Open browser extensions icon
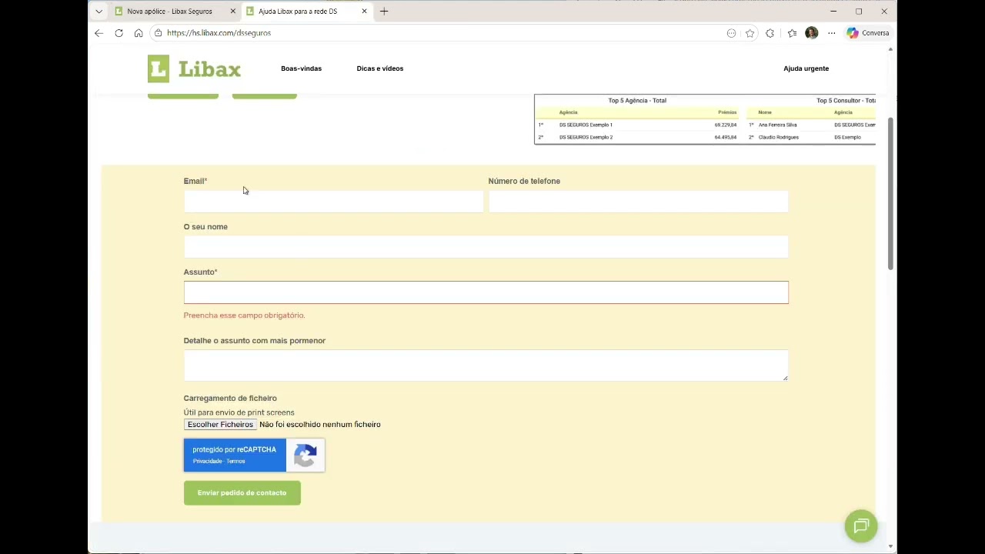The width and height of the screenshot is (985, 554). (x=770, y=33)
